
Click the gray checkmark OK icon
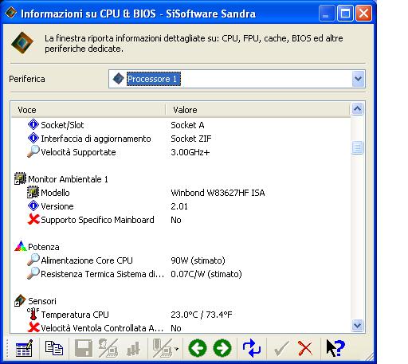[x=281, y=348]
